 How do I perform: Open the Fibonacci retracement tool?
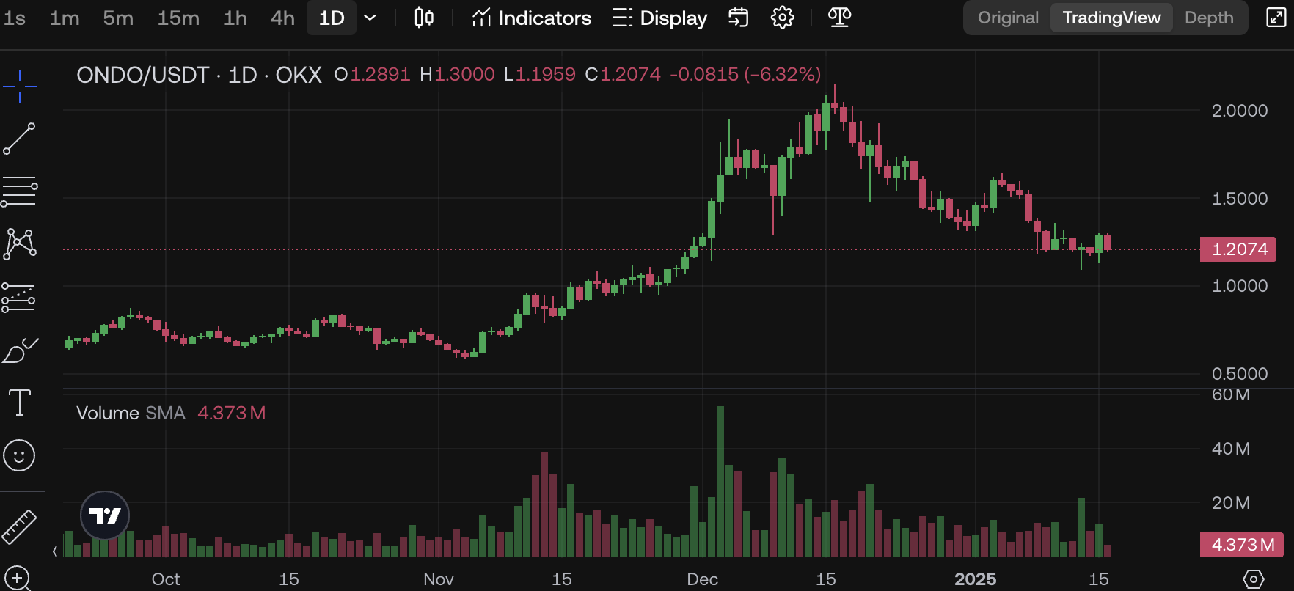(x=19, y=191)
